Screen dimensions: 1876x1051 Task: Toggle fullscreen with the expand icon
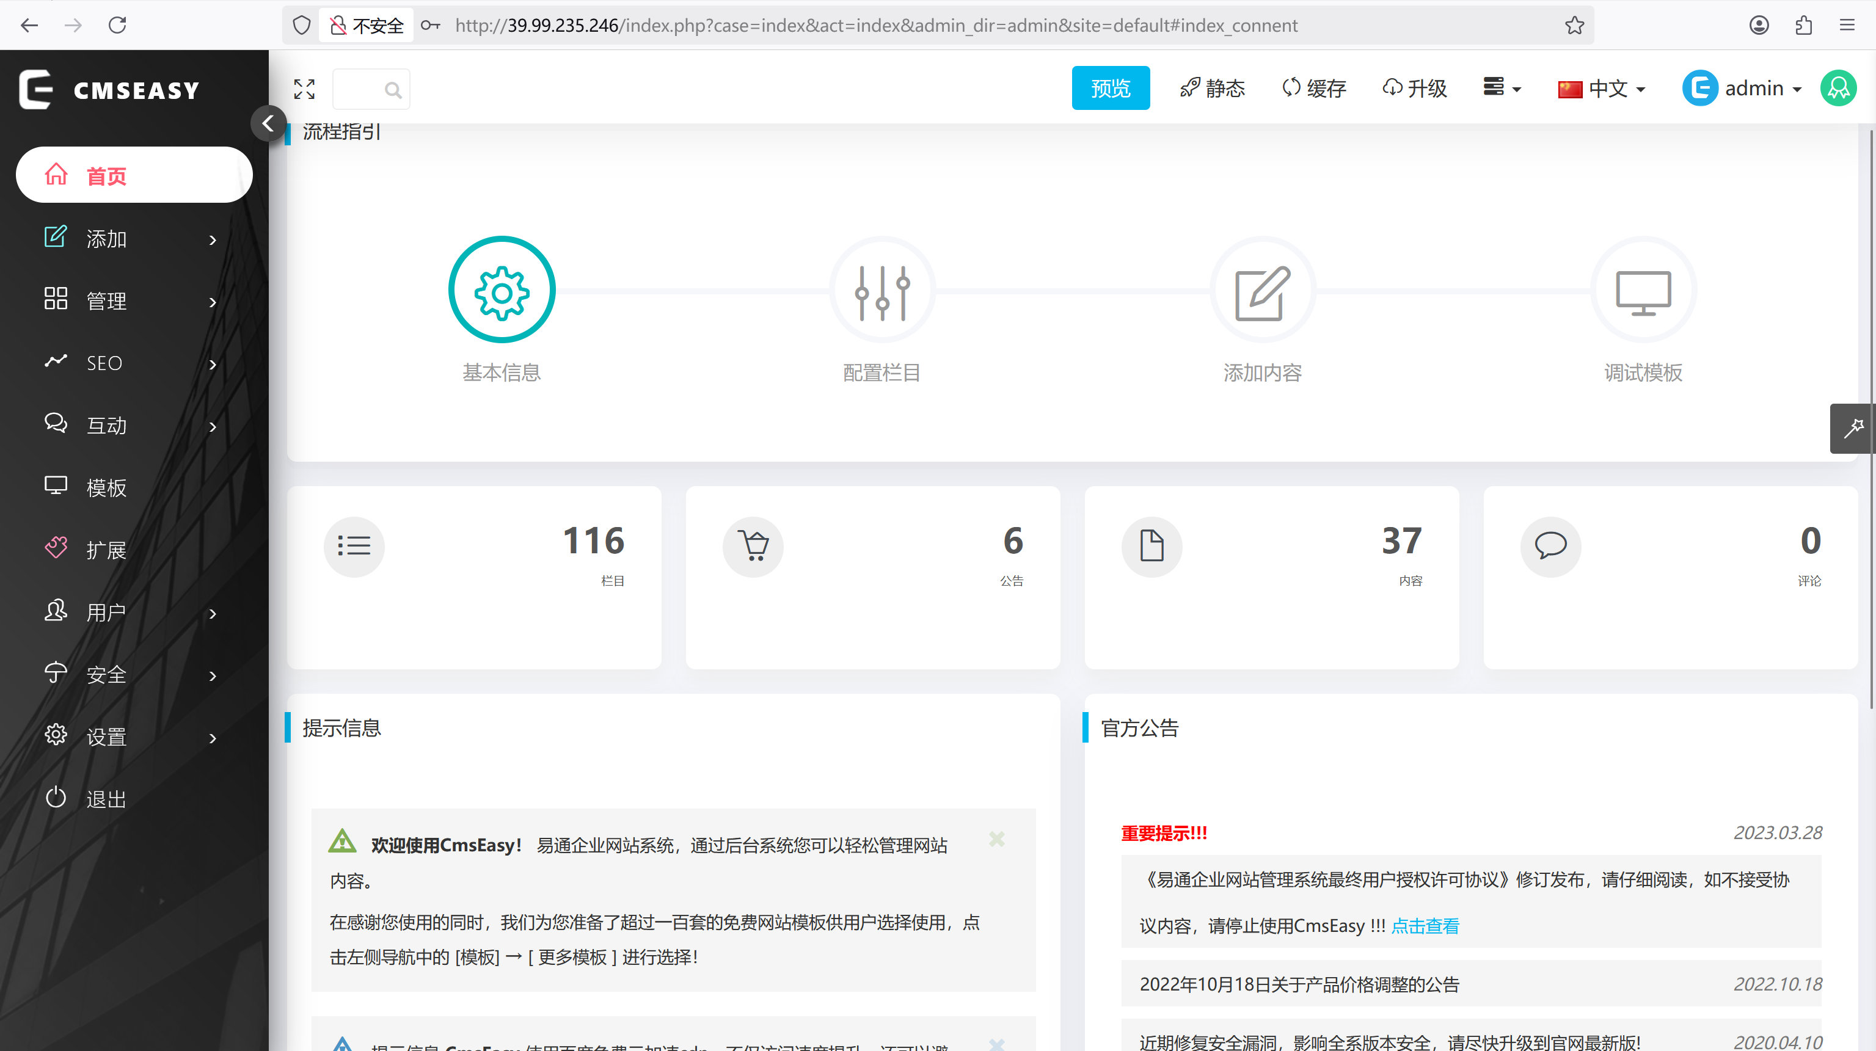click(304, 89)
